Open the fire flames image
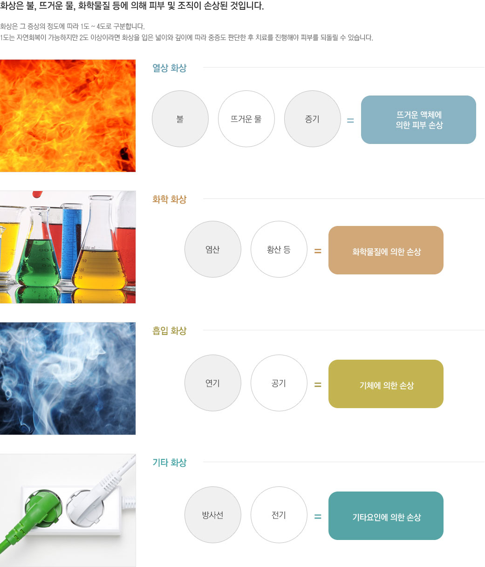Image resolution: width=485 pixels, height=567 pixels. coord(68,116)
